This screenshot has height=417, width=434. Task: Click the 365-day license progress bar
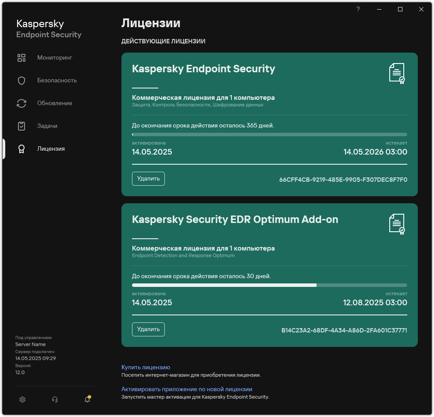270,134
